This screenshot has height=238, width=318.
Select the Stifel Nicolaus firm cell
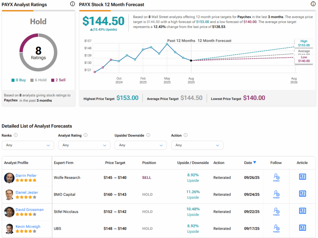(x=66, y=212)
